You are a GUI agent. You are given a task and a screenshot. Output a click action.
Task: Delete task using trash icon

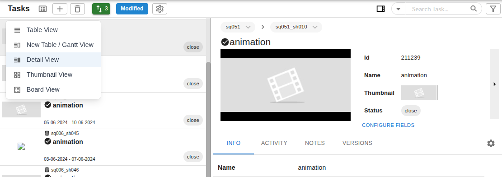(77, 9)
